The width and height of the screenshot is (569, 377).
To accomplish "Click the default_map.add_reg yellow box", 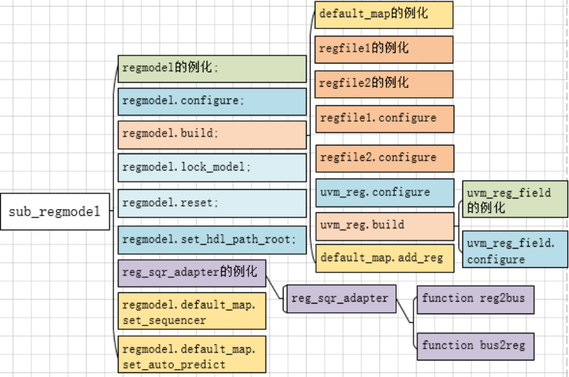I will (x=385, y=259).
